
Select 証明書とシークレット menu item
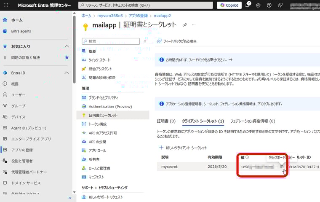coord(113,115)
